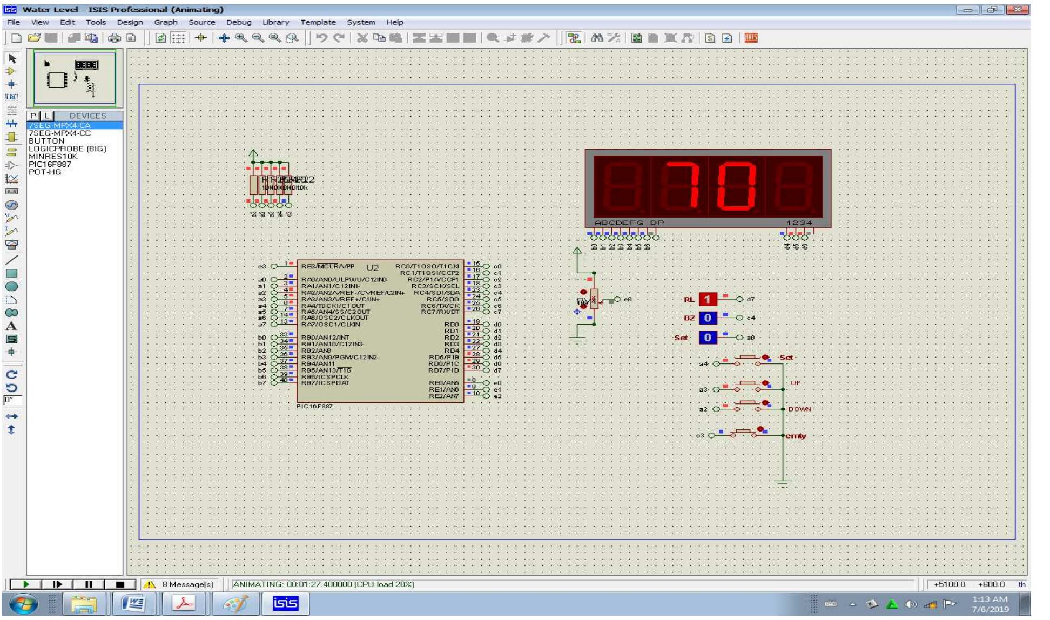
Task: Click Print toolbar icon
Action: [114, 38]
